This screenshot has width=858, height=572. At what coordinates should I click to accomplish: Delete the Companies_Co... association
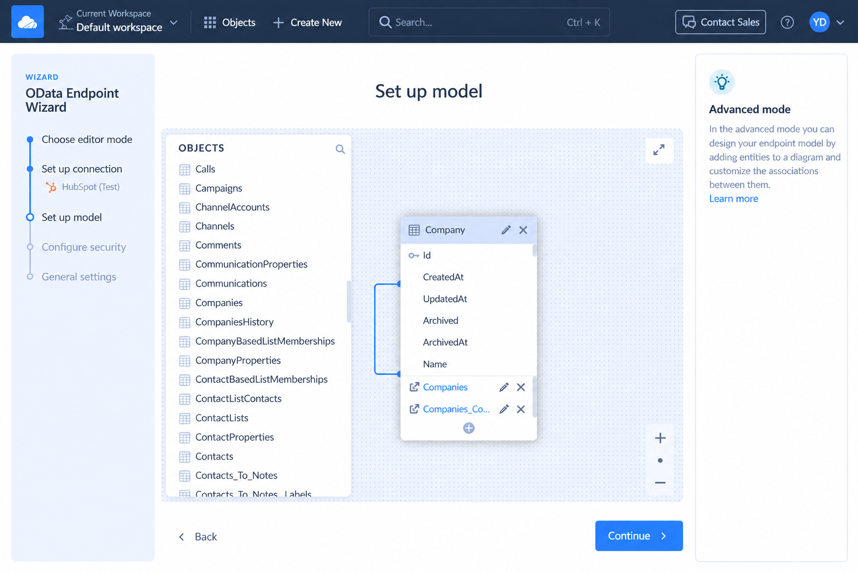pos(521,409)
